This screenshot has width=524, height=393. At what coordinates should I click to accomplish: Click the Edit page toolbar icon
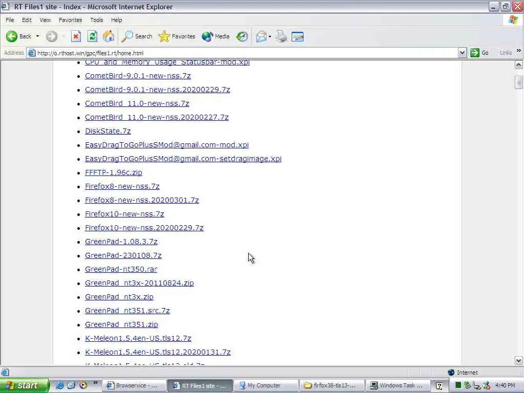click(x=297, y=36)
